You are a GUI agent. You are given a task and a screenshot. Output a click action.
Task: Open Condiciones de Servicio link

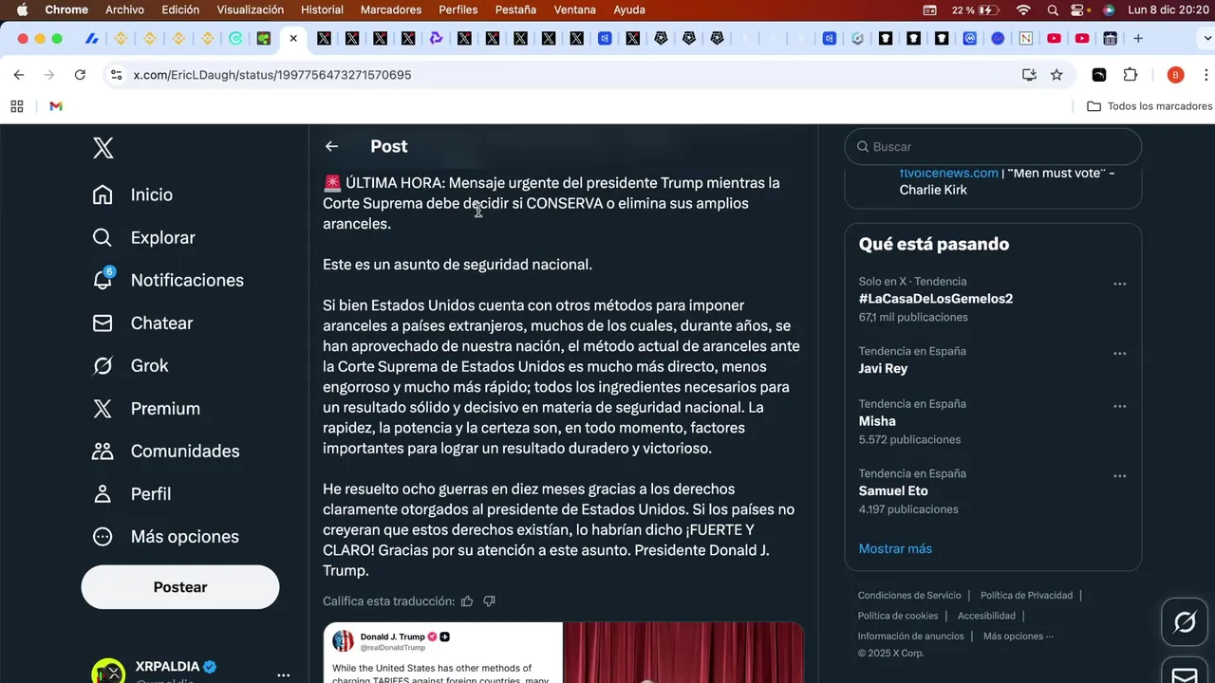(909, 596)
